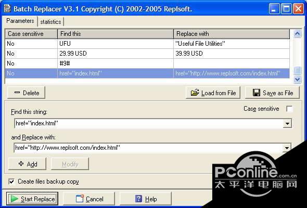Click the Delete button
This screenshot has height=208, width=307.
point(26,93)
